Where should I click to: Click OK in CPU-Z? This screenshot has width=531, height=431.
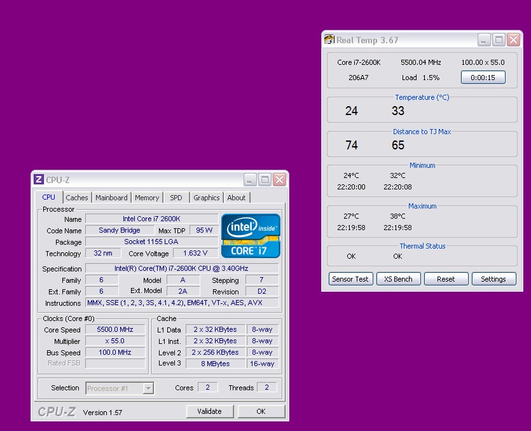tap(261, 411)
